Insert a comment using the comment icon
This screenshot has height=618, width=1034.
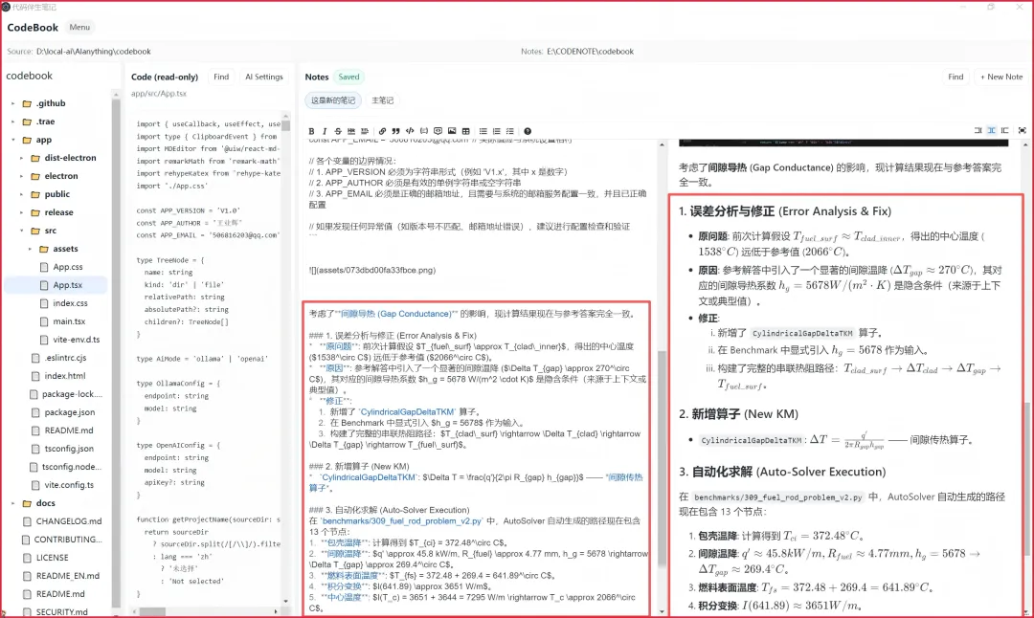[x=438, y=131]
